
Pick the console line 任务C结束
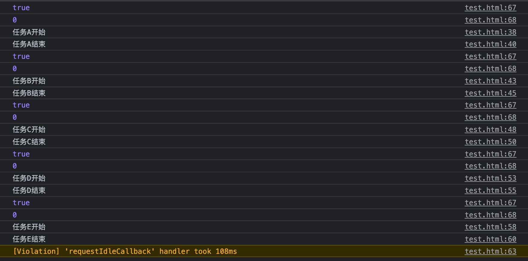point(29,142)
